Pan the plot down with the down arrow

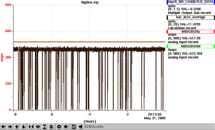[24, 127]
